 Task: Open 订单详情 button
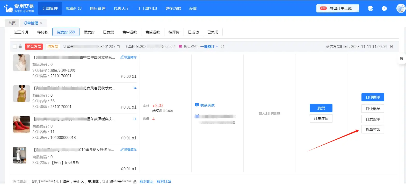[x=321, y=118]
